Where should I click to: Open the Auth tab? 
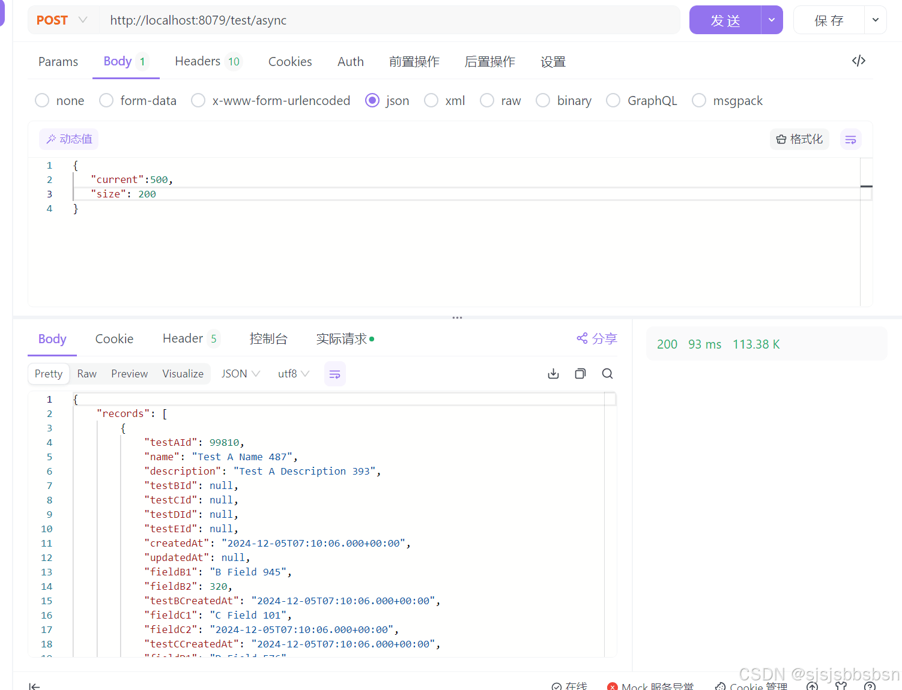click(x=351, y=61)
